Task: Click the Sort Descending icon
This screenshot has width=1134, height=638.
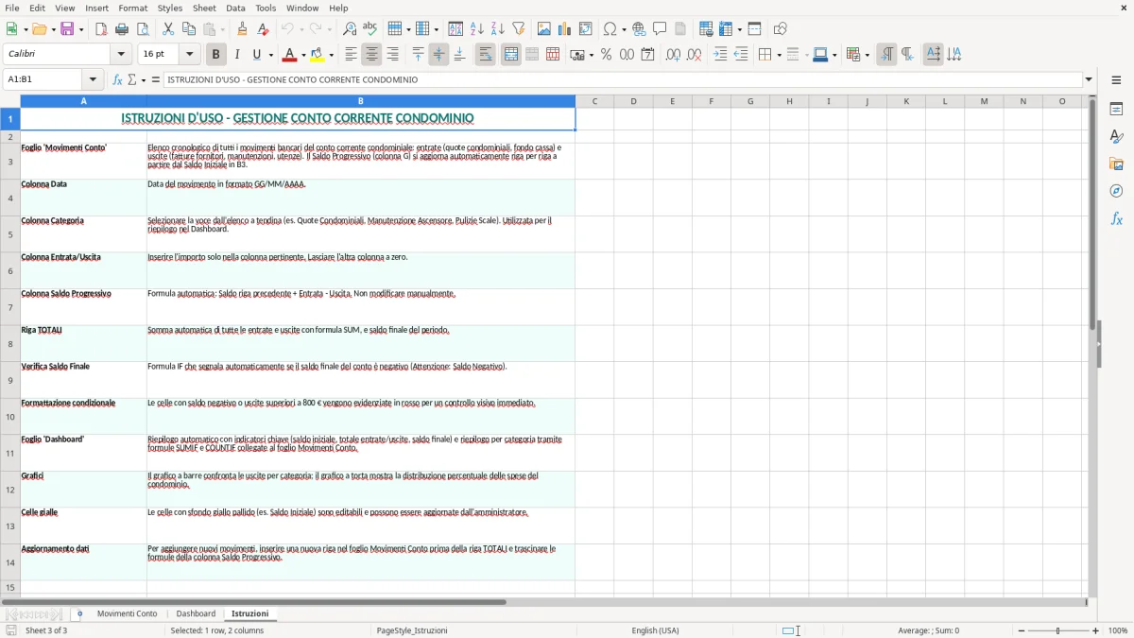Action: pos(498,29)
